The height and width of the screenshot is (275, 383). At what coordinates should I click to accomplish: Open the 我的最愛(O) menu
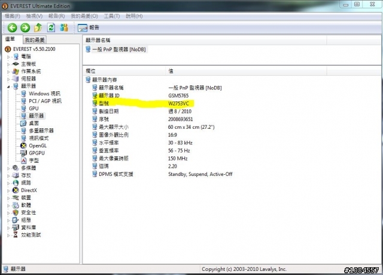[x=84, y=16]
